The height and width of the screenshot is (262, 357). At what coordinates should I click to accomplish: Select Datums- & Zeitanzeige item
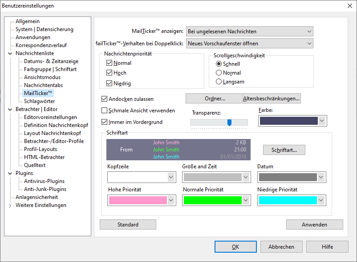click(x=51, y=61)
